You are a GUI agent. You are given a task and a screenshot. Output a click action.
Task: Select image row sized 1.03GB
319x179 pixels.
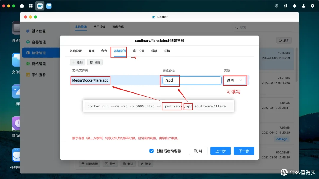[x=277, y=109]
